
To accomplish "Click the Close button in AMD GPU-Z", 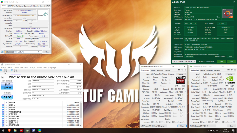I will [x=182, y=126].
